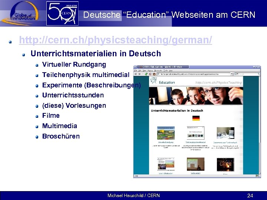
Task: Click the 'Done' status bar text
Action: pyautogui.click(x=136, y=176)
